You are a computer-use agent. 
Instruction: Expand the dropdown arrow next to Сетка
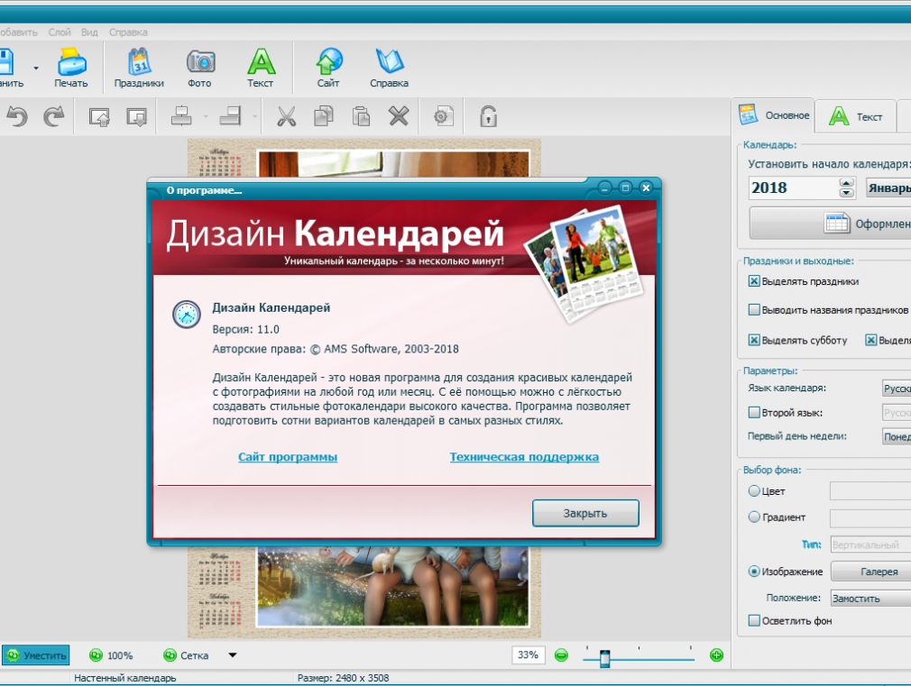click(233, 655)
